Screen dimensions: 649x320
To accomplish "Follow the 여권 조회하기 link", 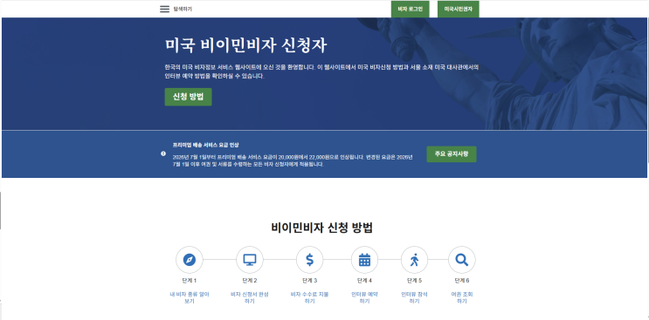I will [461, 297].
